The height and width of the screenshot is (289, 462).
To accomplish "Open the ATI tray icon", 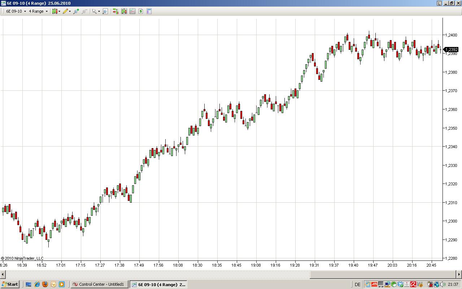I will pos(374,284).
